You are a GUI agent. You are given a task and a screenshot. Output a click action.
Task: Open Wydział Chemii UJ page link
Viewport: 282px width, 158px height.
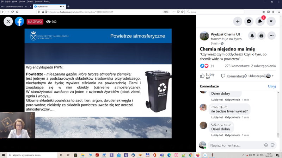pos(225,34)
